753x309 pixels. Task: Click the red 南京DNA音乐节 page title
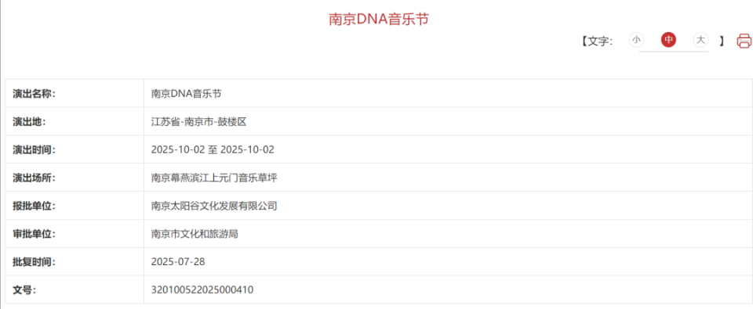[x=378, y=20]
